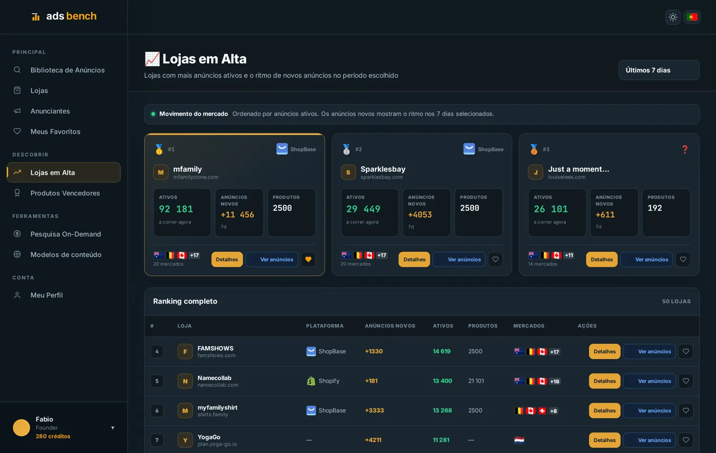The image size is (716, 453).
Task: Select Lojas em Alta sidebar item
Action: 63,173
